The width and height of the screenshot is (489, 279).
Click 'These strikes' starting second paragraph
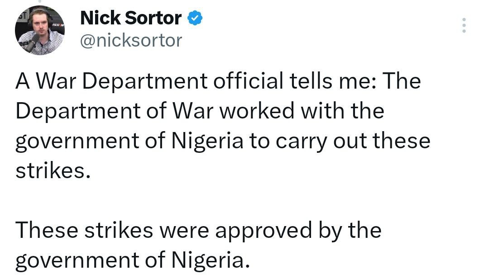(84, 231)
